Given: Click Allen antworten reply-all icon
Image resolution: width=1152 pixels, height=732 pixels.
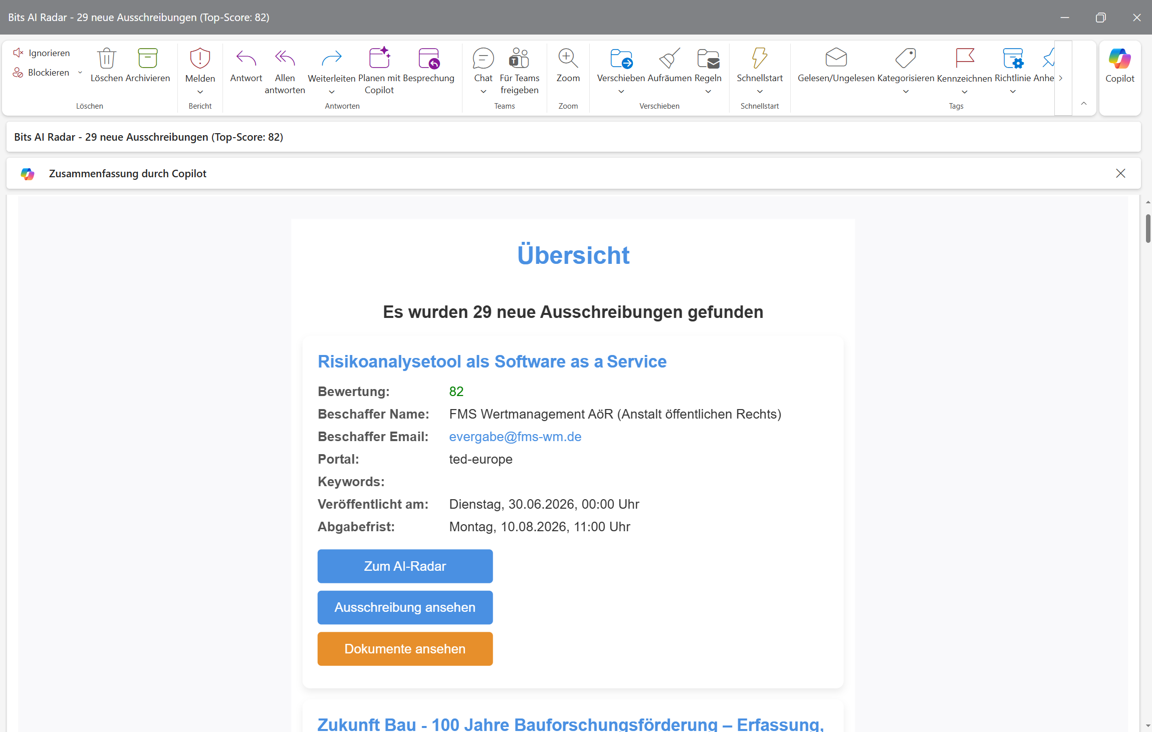Looking at the screenshot, I should coord(285,59).
